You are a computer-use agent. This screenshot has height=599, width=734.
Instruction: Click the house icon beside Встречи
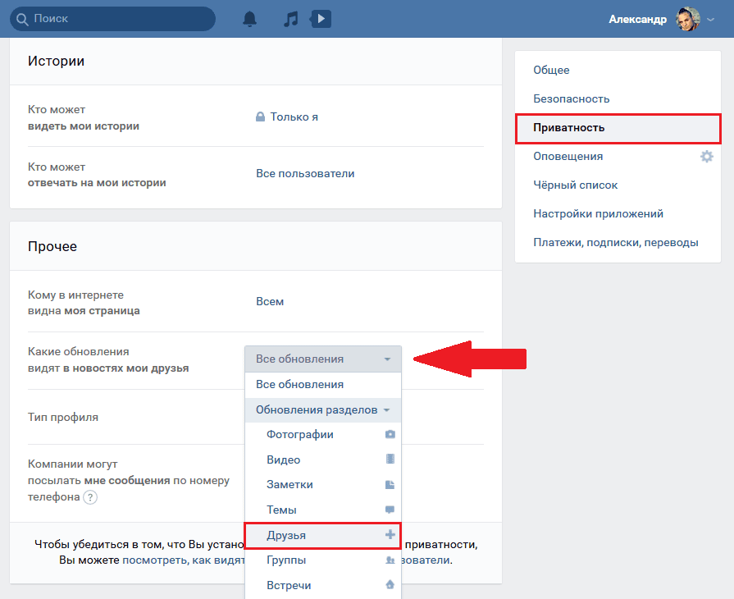[390, 584]
